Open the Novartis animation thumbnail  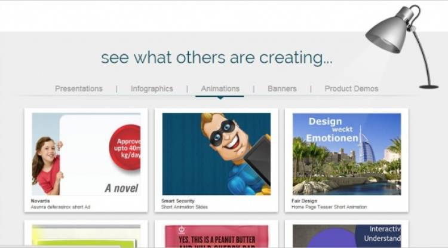(86, 154)
